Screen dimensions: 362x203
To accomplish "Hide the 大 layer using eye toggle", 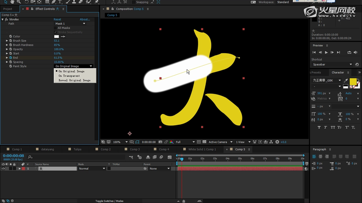I will coord(3,168).
